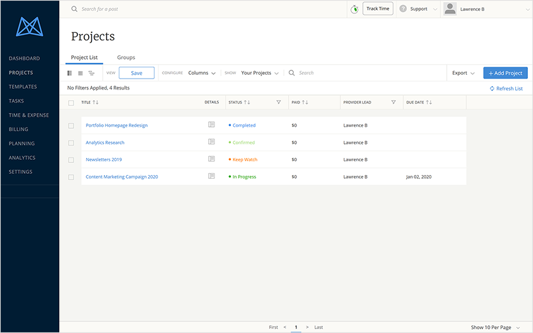Go to First page in pagination
Screen dimensions: 533x333
(273, 327)
